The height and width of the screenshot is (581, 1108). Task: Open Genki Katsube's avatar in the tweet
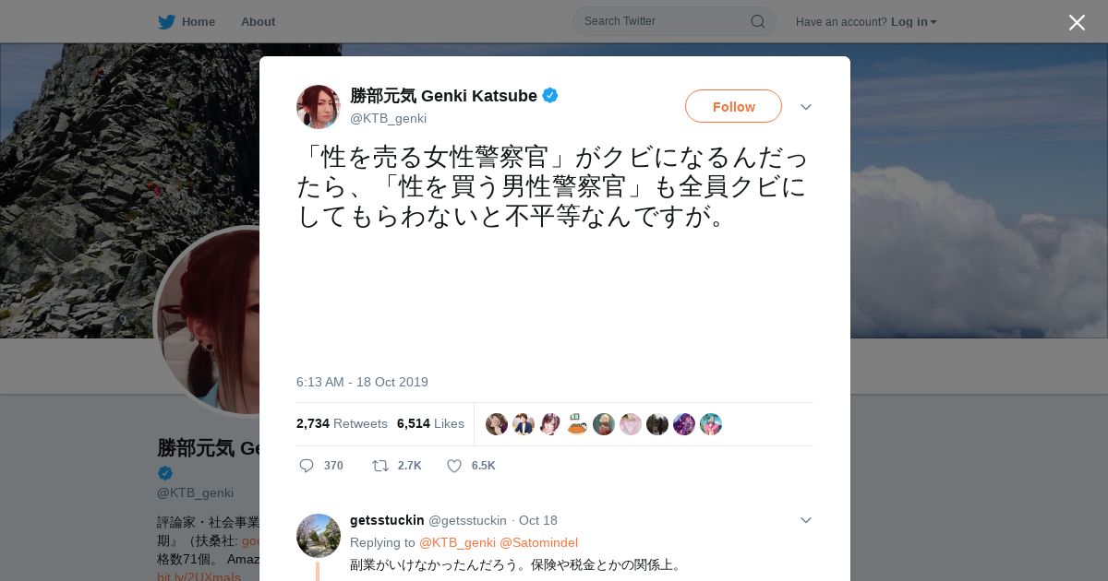(x=319, y=107)
